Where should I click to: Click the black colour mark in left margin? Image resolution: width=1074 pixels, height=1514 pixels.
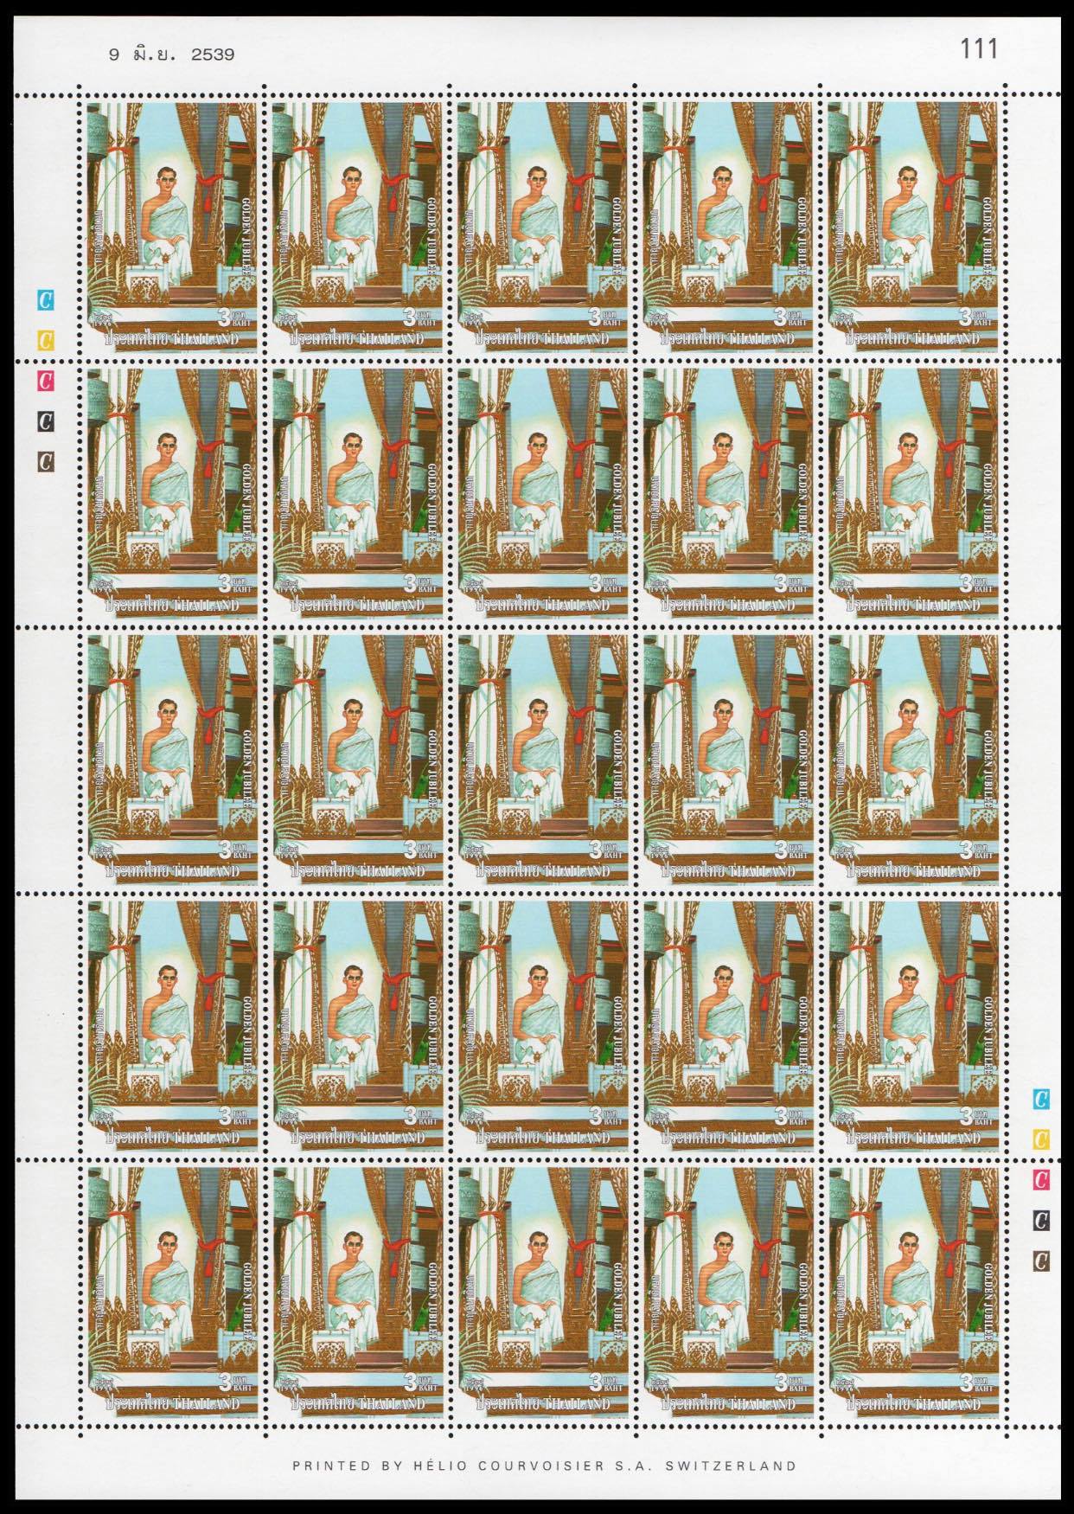[x=45, y=421]
